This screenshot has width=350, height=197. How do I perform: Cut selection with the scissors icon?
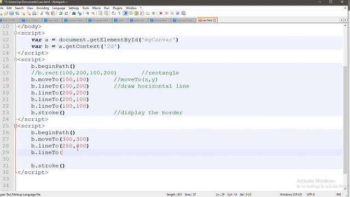[42, 13]
